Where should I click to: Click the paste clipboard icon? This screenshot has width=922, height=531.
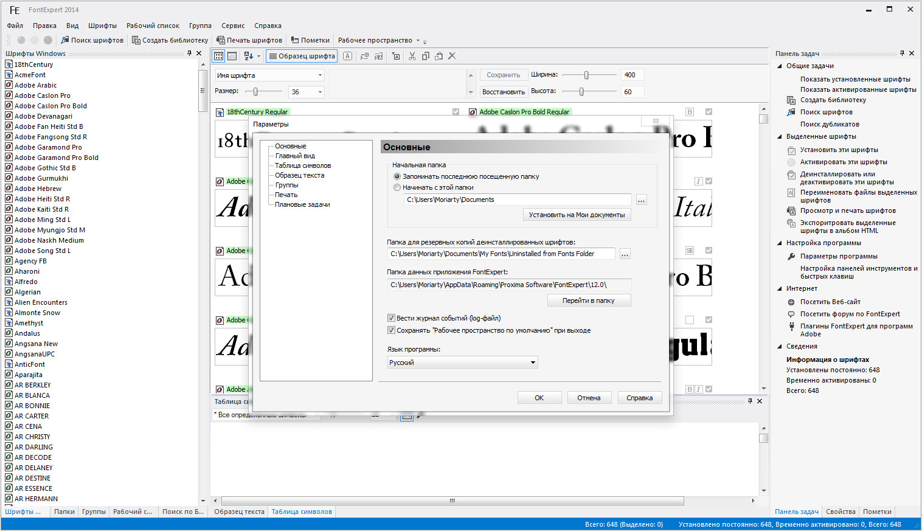[x=438, y=56]
